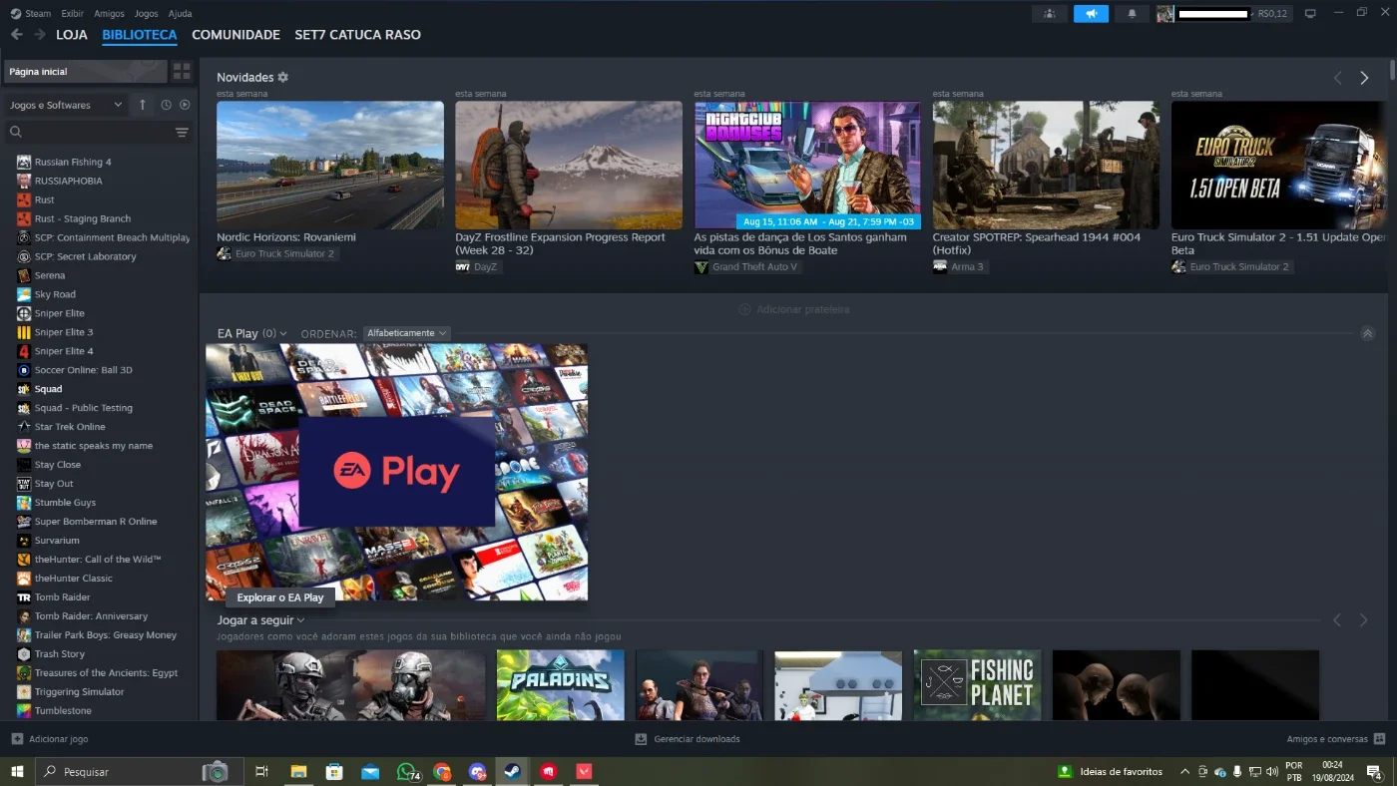Image resolution: width=1397 pixels, height=786 pixels.
Task: Go forward with the right arrow
Action: point(40,35)
